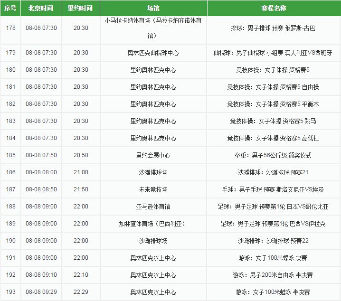Select row number 191
Screen dimensions: 341x301
pos(10,258)
